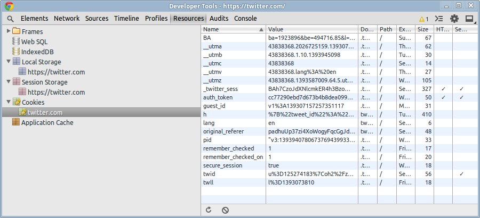
Task: Select the remember_checked_on cookie row
Action: tap(340, 157)
